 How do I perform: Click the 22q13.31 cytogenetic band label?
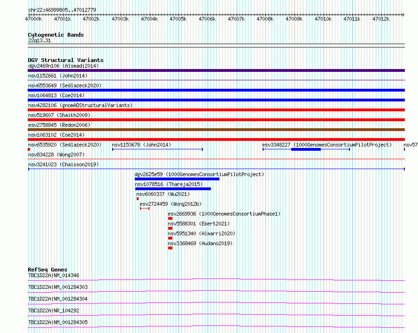click(39, 40)
